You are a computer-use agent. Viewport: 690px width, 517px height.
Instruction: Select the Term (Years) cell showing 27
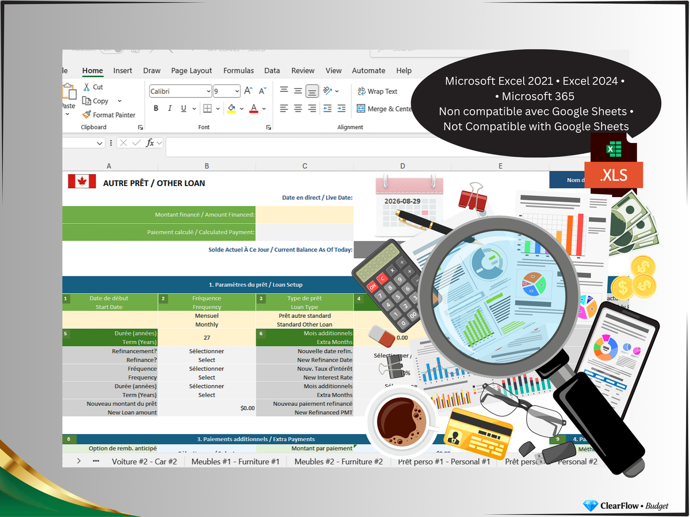207,338
